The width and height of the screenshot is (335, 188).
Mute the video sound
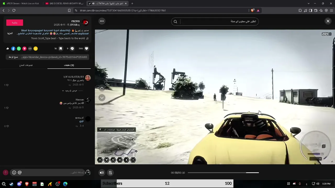click(102, 173)
